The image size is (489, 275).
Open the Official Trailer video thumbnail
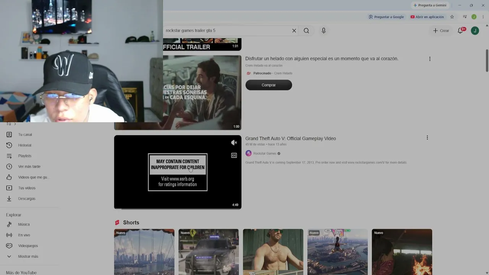click(x=202, y=44)
